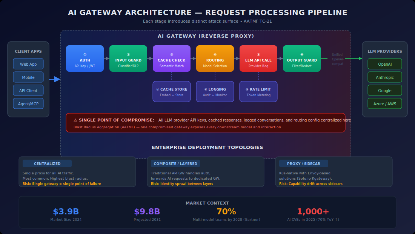
Task: Toggle the Agent/MCP client entry
Action: click(28, 103)
